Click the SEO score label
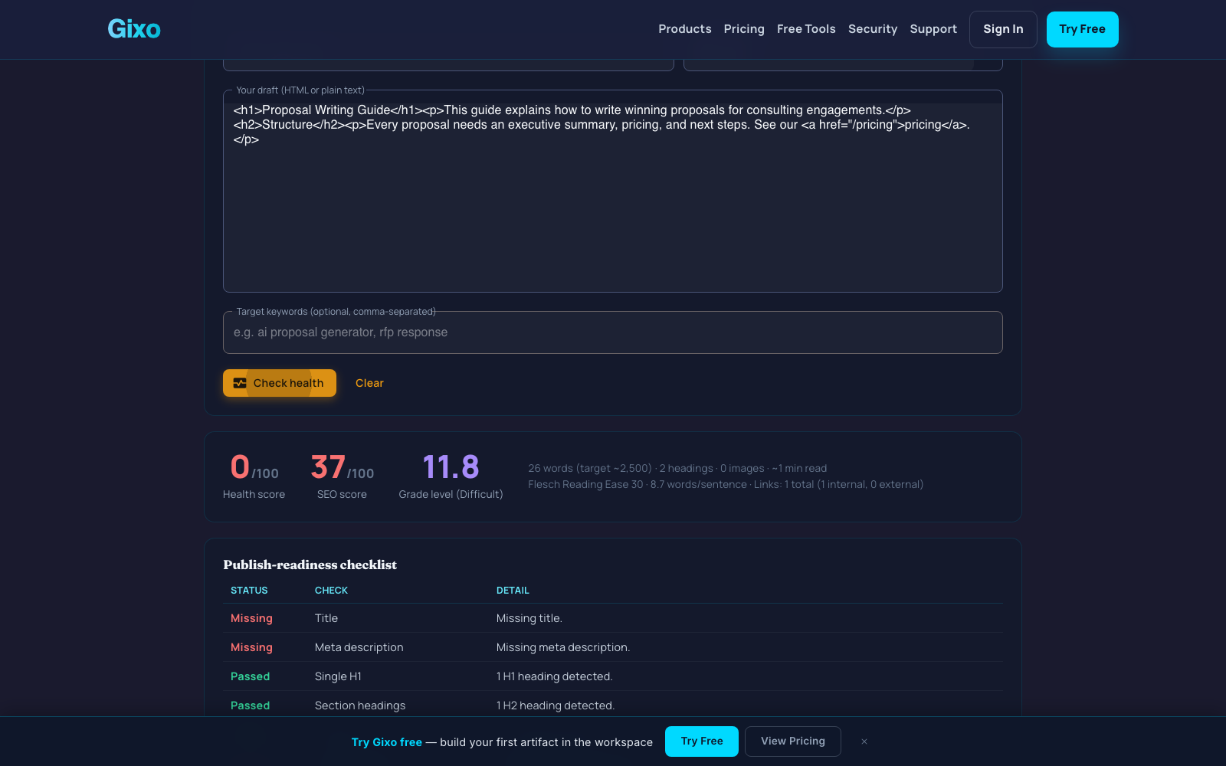The image size is (1226, 766). tap(342, 494)
